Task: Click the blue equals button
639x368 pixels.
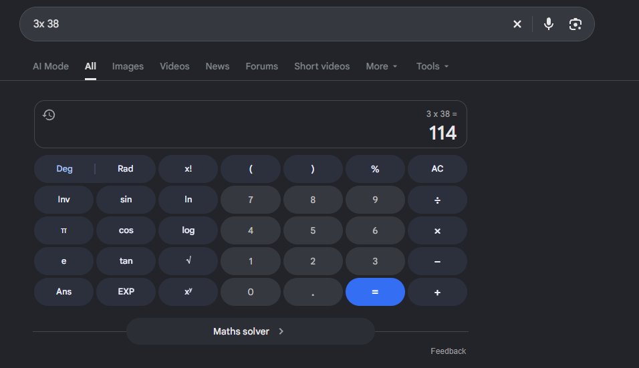Action: [375, 292]
